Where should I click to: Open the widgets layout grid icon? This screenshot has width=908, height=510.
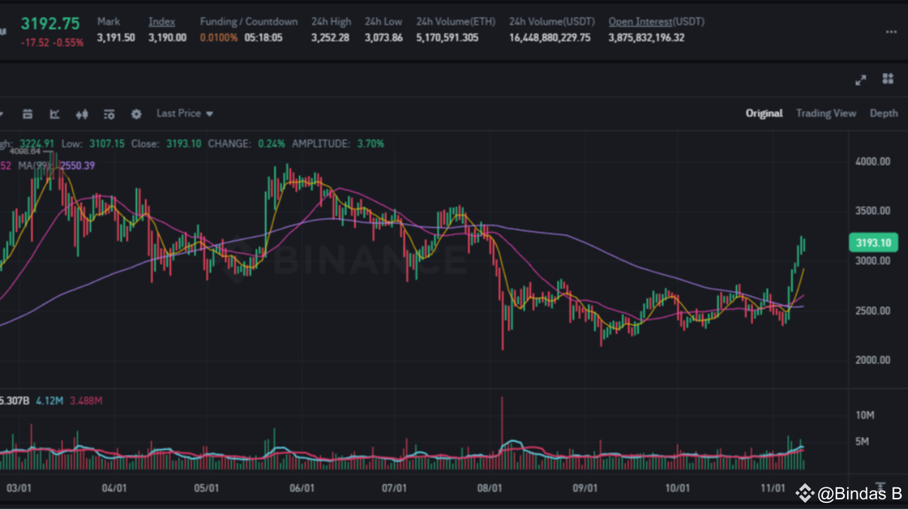(887, 79)
